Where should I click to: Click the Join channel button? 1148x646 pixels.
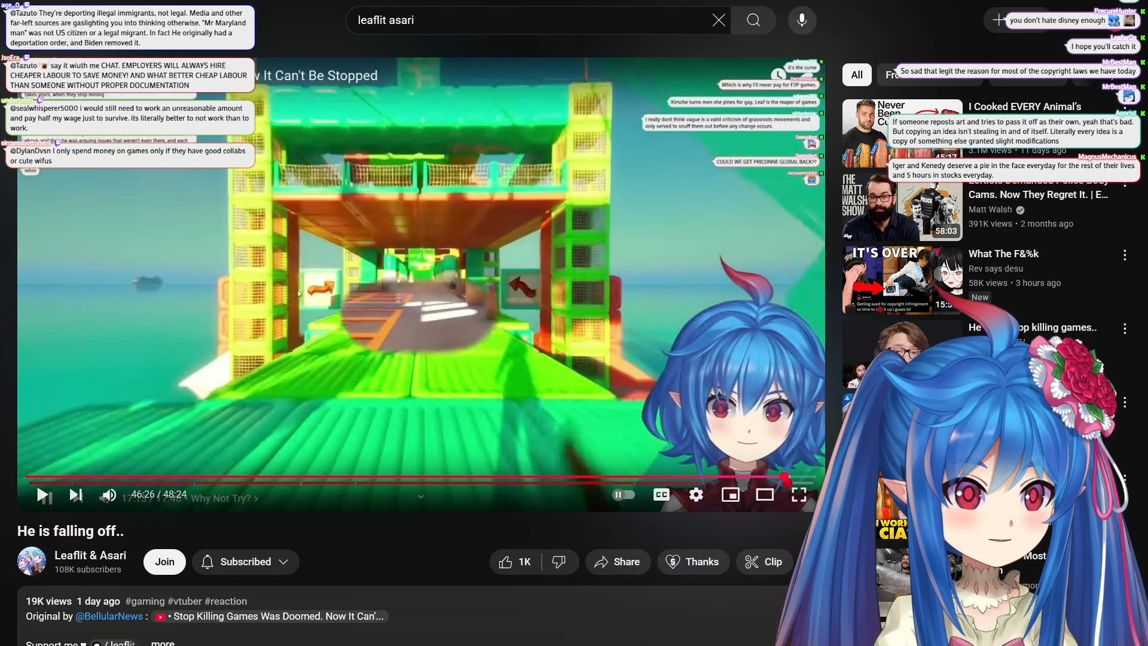coord(164,562)
